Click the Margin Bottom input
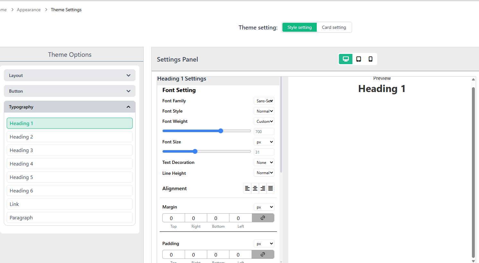This screenshot has width=479, height=263. click(x=218, y=218)
